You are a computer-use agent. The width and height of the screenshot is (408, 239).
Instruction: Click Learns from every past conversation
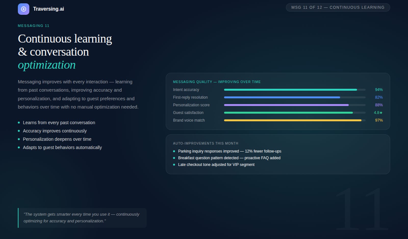[59, 123]
